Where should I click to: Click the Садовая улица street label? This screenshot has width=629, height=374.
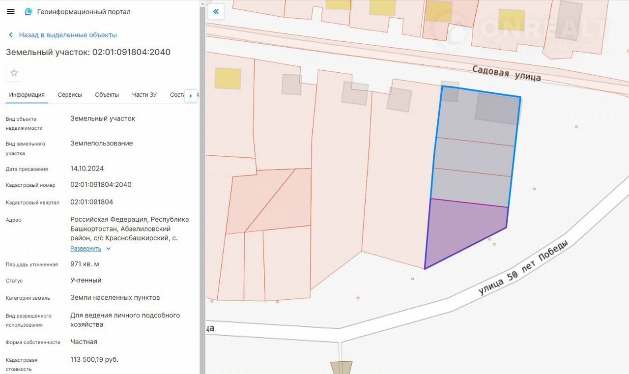pos(506,73)
